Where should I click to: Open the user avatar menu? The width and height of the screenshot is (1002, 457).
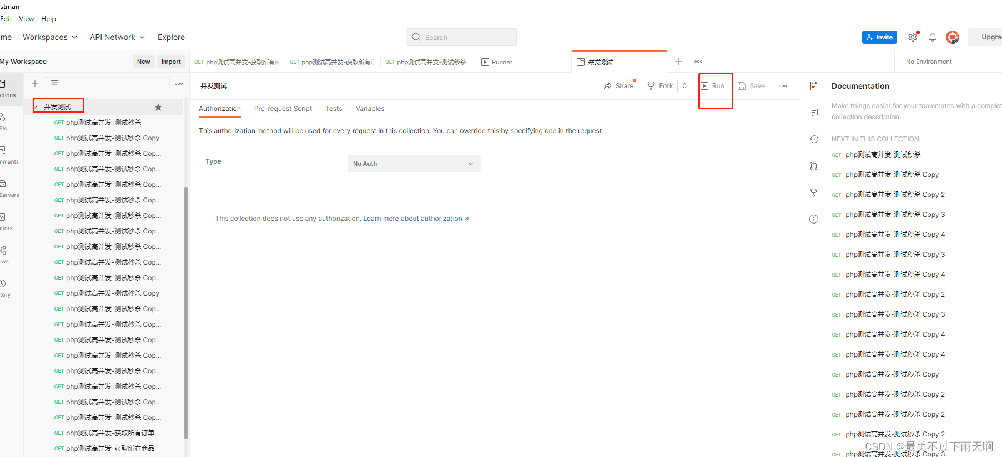tap(953, 37)
